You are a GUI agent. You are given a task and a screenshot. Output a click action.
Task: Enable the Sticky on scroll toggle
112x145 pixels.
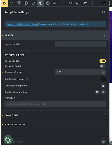102,66
